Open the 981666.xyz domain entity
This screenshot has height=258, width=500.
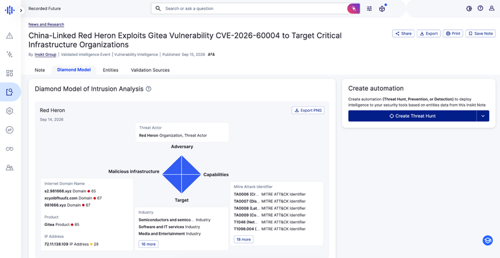55,205
